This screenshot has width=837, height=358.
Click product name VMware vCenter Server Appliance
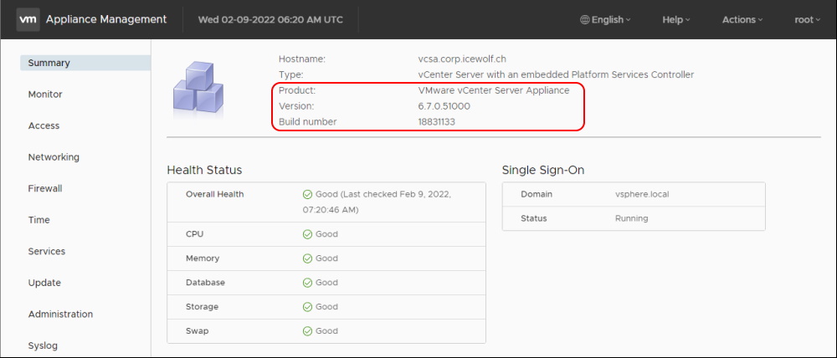click(494, 90)
